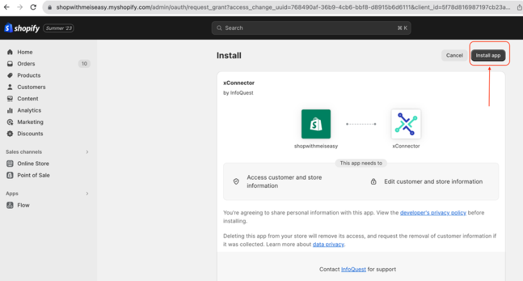Cancel the app installation
Viewport: 523px width, 281px height.
pyautogui.click(x=454, y=56)
